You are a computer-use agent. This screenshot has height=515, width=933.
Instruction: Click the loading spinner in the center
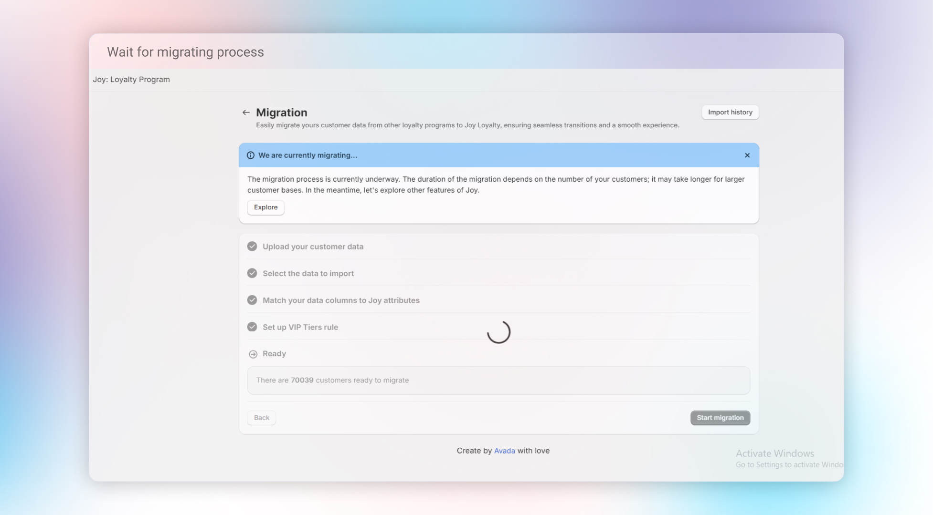[498, 332]
